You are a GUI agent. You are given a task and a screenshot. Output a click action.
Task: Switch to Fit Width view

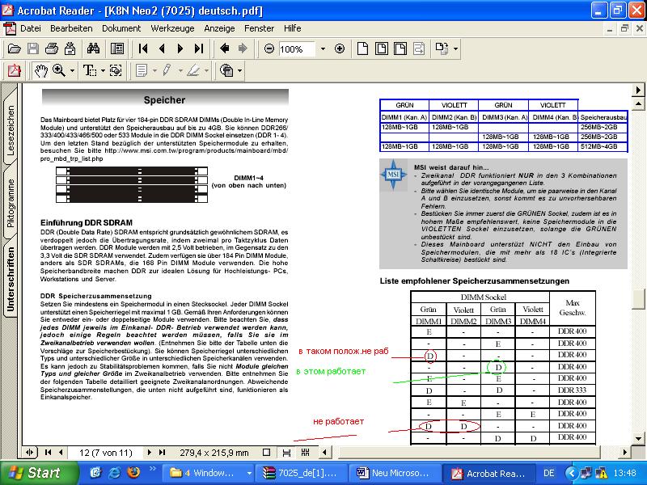click(x=400, y=48)
